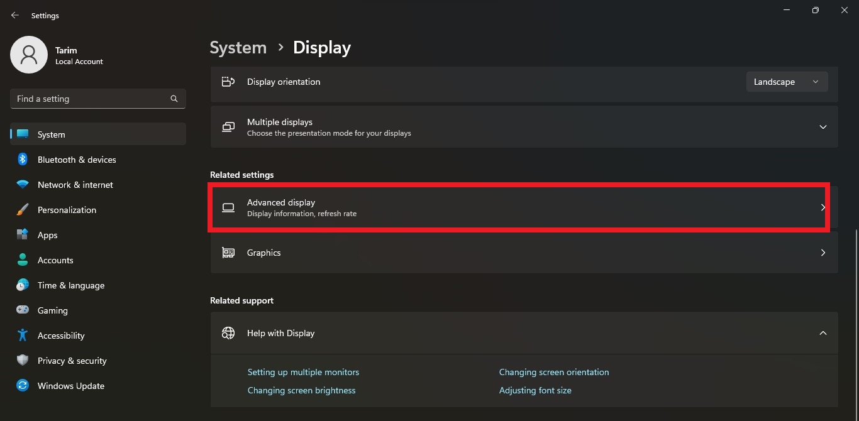Open the Display orientation settings icon
This screenshot has width=859, height=421.
pos(228,81)
